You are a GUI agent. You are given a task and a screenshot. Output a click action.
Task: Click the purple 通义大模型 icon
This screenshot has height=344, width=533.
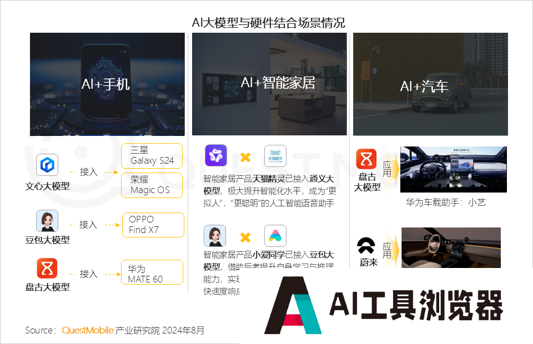pyautogui.click(x=216, y=156)
